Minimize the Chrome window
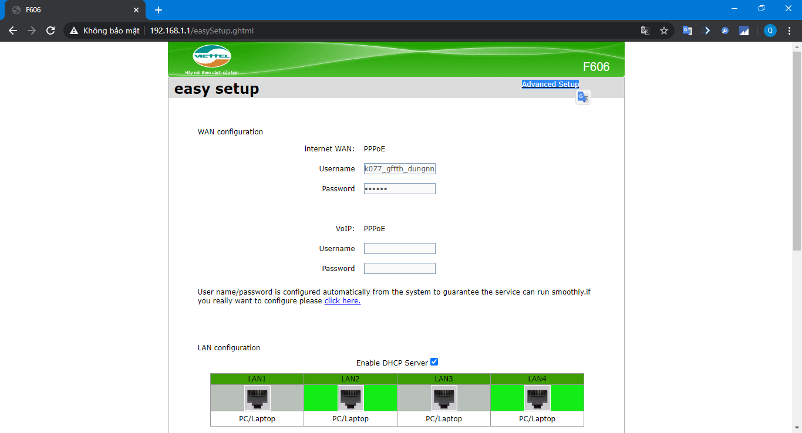This screenshot has width=802, height=433. tap(734, 8)
